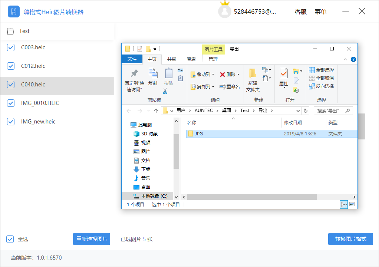This screenshot has height=267, width=379.
Task: Open the 移动到 dropdown arrow
Action: click(212, 74)
